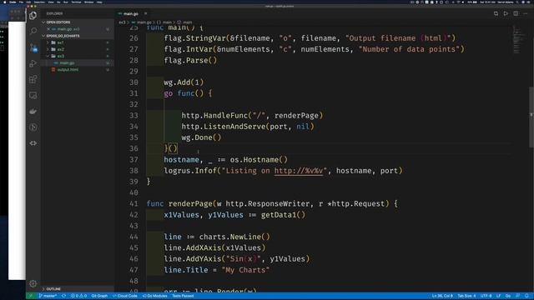Viewport: 534px width, 300px height.
Task: Click the Run play icon in editor toolbar
Action: pos(506,13)
